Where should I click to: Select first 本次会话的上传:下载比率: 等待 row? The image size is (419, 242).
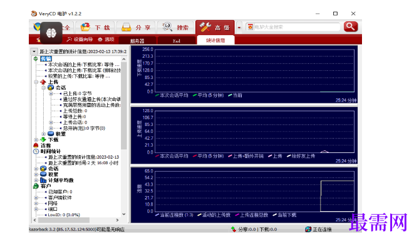click(x=84, y=65)
